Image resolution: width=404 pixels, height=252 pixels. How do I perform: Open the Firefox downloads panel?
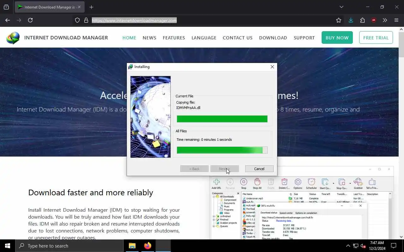pyautogui.click(x=351, y=20)
